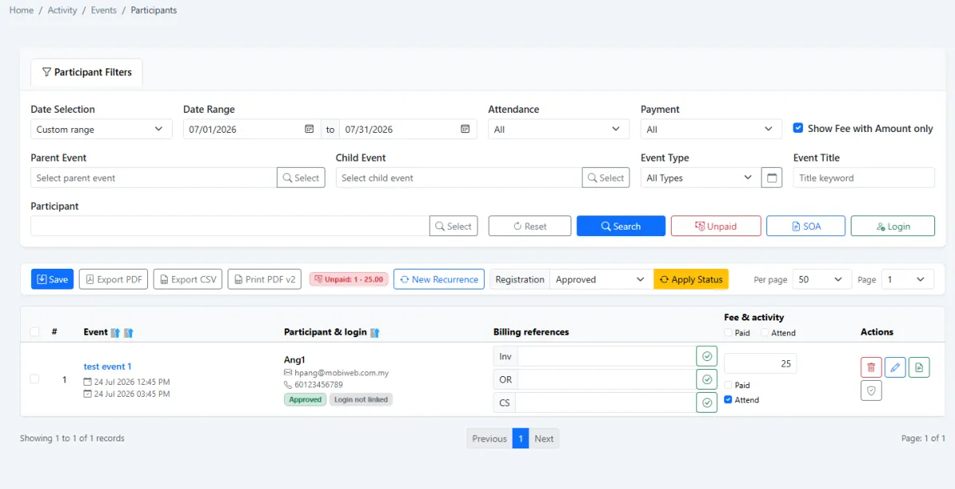Confirm the CS billing reference check icon
955x489 pixels.
coord(707,402)
